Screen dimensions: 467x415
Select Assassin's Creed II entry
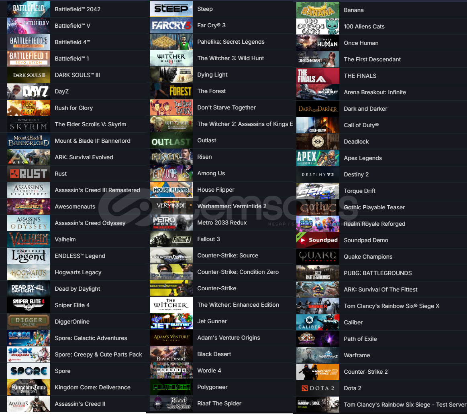[80, 404]
